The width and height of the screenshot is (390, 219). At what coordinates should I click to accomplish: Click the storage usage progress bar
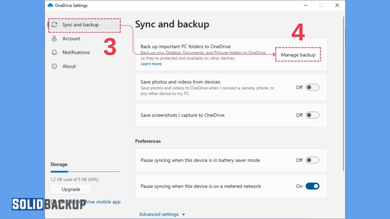(x=85, y=171)
